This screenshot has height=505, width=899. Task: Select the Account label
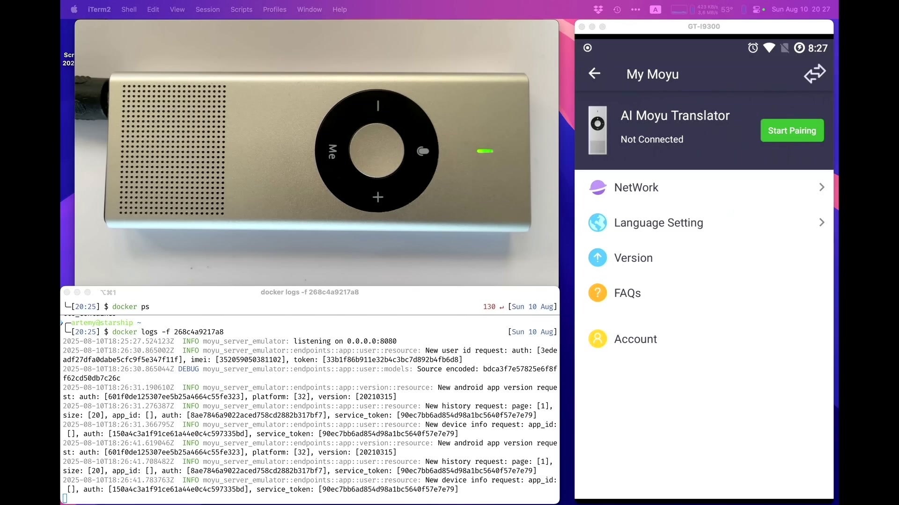[x=635, y=339]
